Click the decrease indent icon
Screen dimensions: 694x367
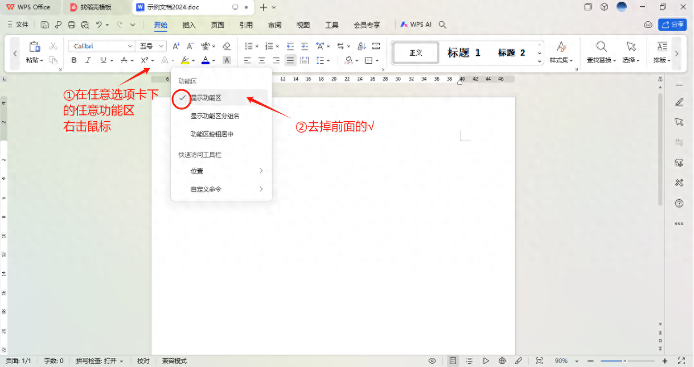[x=290, y=46]
